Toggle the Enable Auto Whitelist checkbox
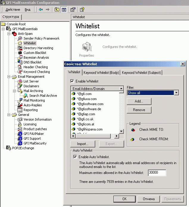The image size is (189, 207). tap(75, 157)
